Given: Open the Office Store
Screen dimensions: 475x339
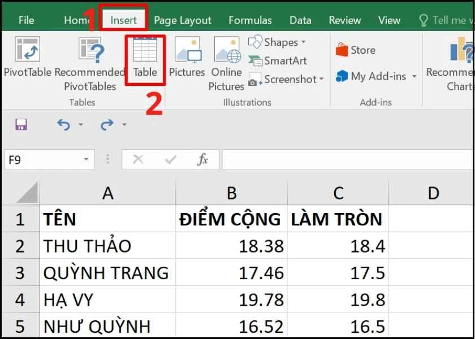Looking at the screenshot, I should 355,50.
